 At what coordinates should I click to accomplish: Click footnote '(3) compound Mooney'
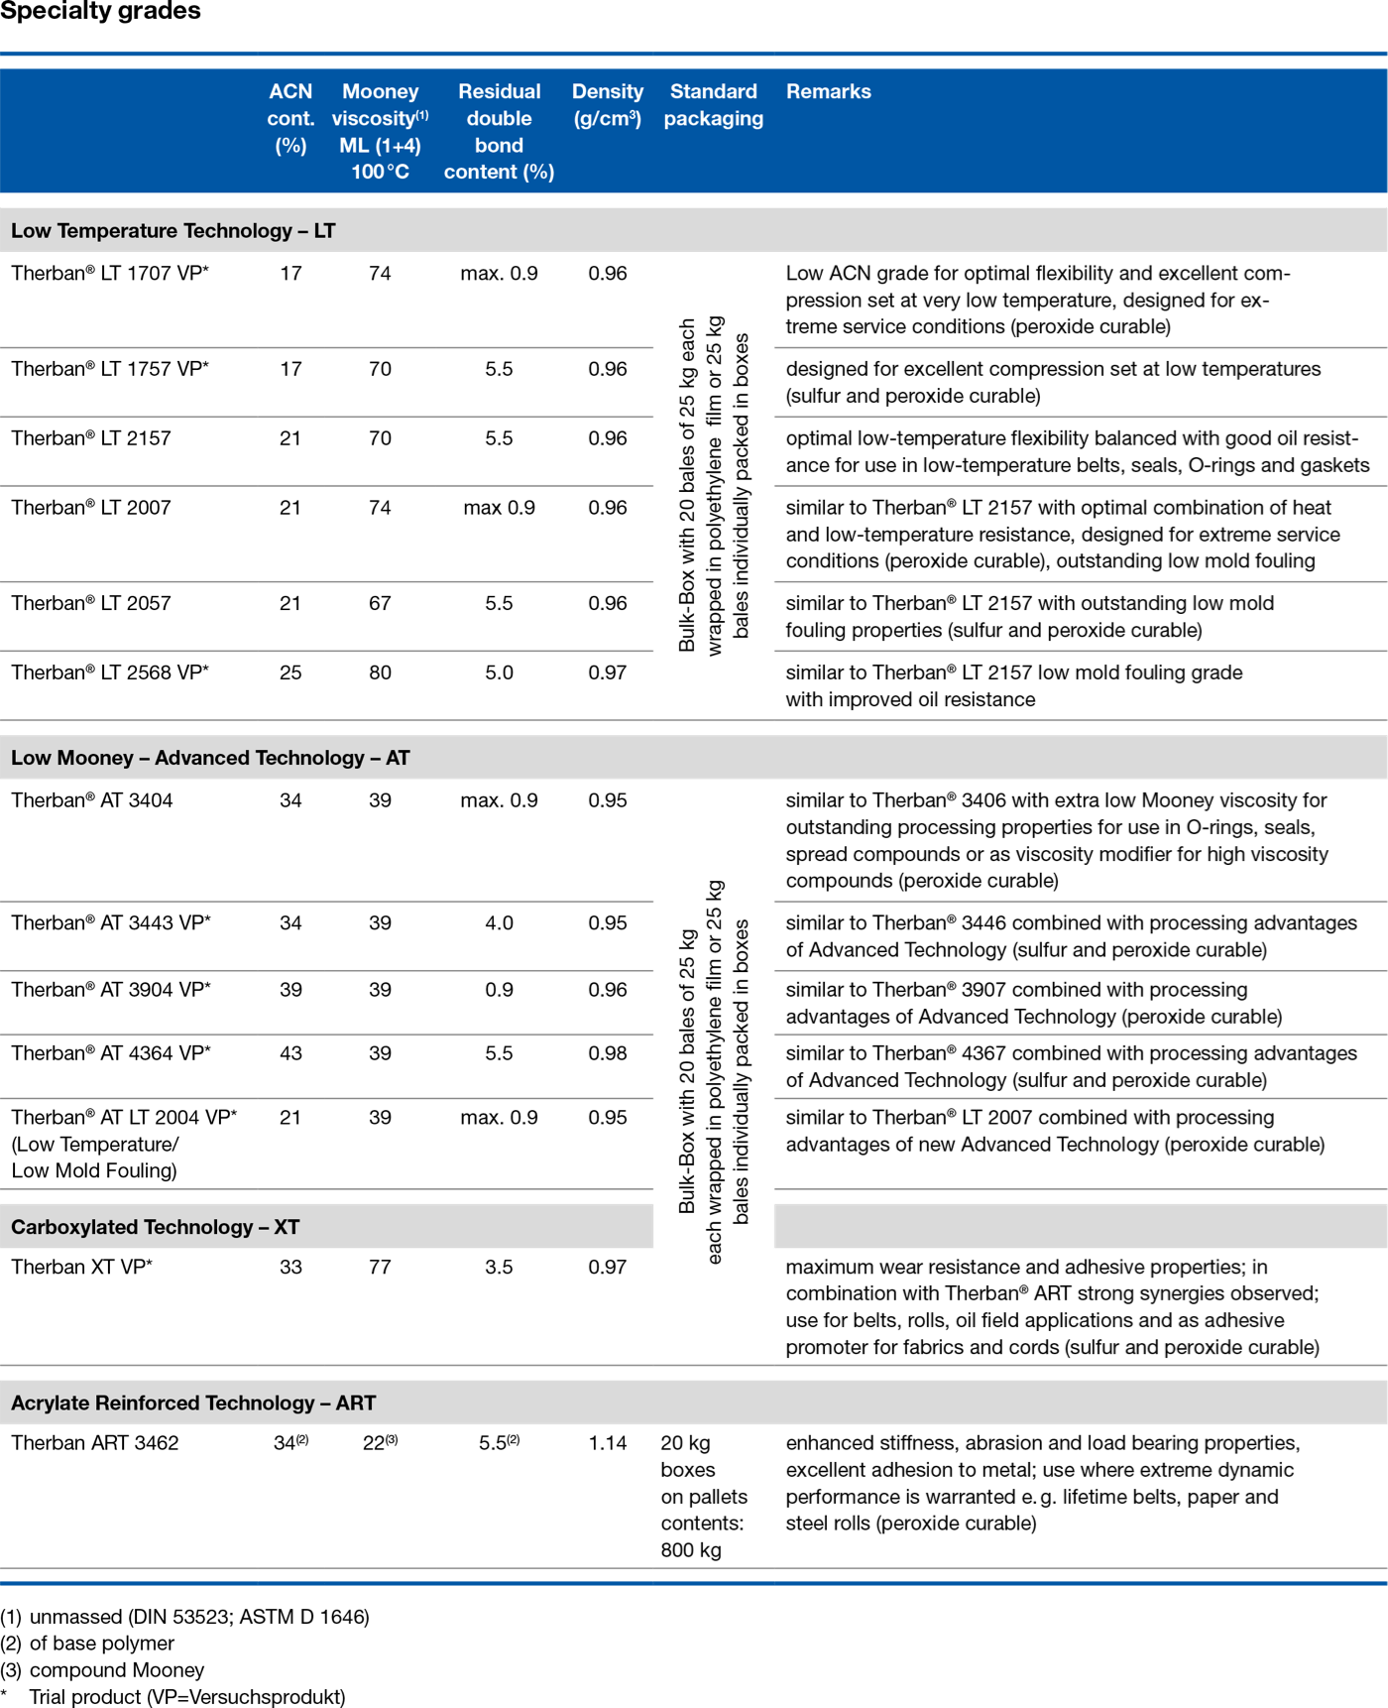[102, 1670]
